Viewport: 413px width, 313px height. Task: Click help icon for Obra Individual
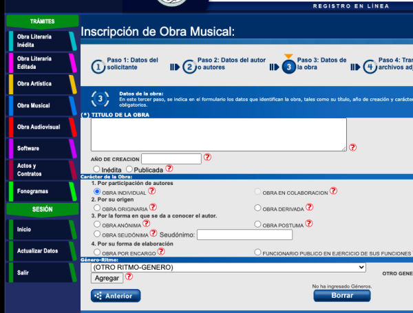click(151, 191)
